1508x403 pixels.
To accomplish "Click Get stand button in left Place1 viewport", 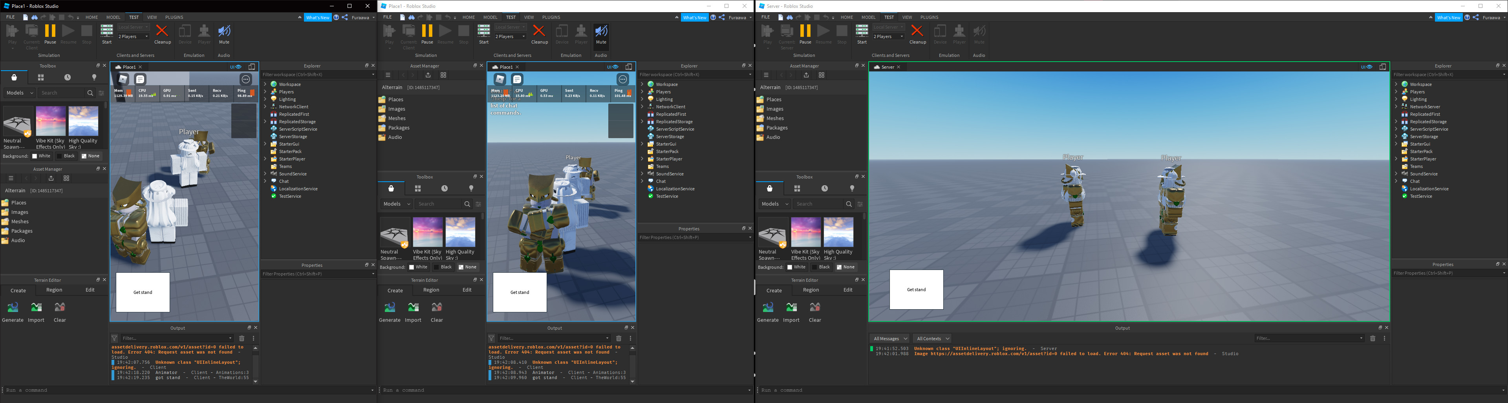I will click(x=143, y=292).
